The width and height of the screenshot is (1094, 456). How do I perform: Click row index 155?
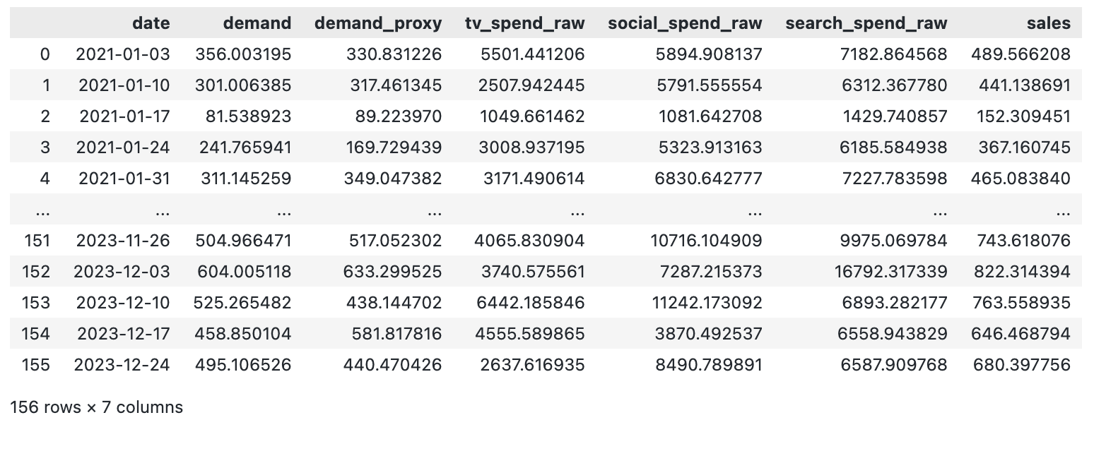pyautogui.click(x=35, y=365)
